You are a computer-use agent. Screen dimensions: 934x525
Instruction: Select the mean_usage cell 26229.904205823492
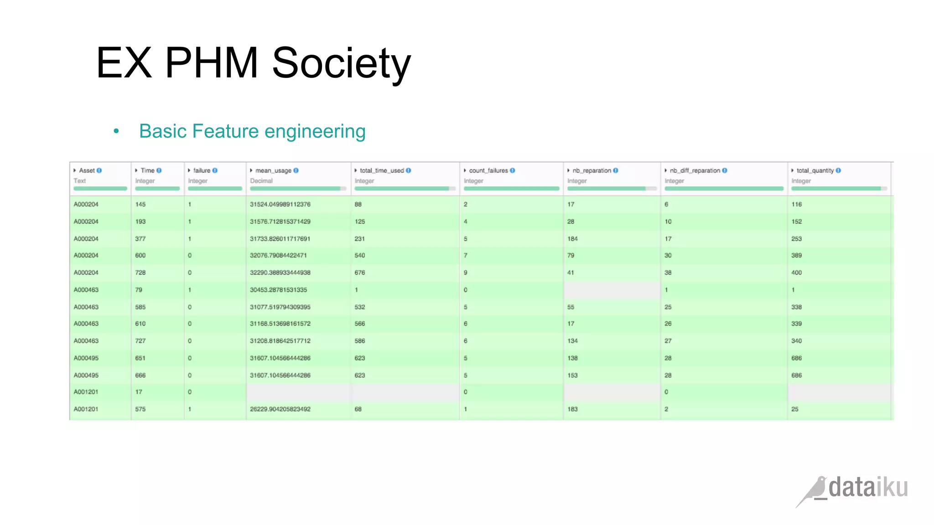pos(299,409)
